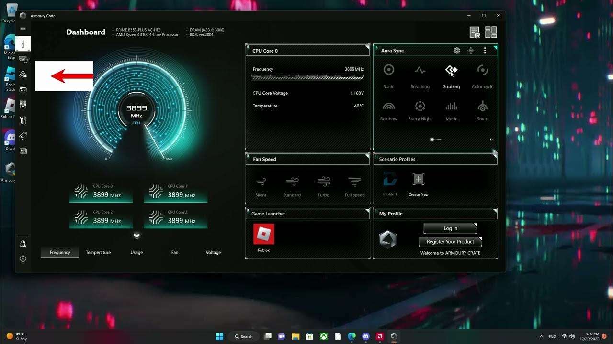The image size is (613, 344).
Task: Select CPU Core 0 frequency card
Action: [x=101, y=193]
